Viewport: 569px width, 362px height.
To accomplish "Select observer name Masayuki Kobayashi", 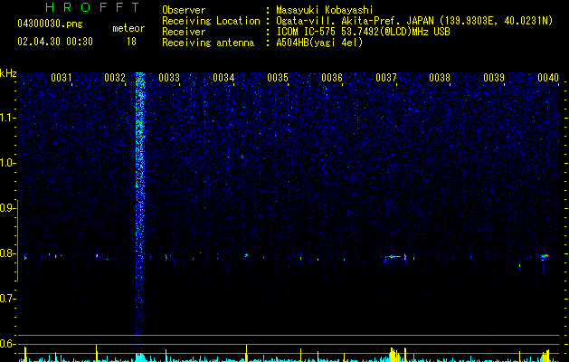I will [325, 10].
